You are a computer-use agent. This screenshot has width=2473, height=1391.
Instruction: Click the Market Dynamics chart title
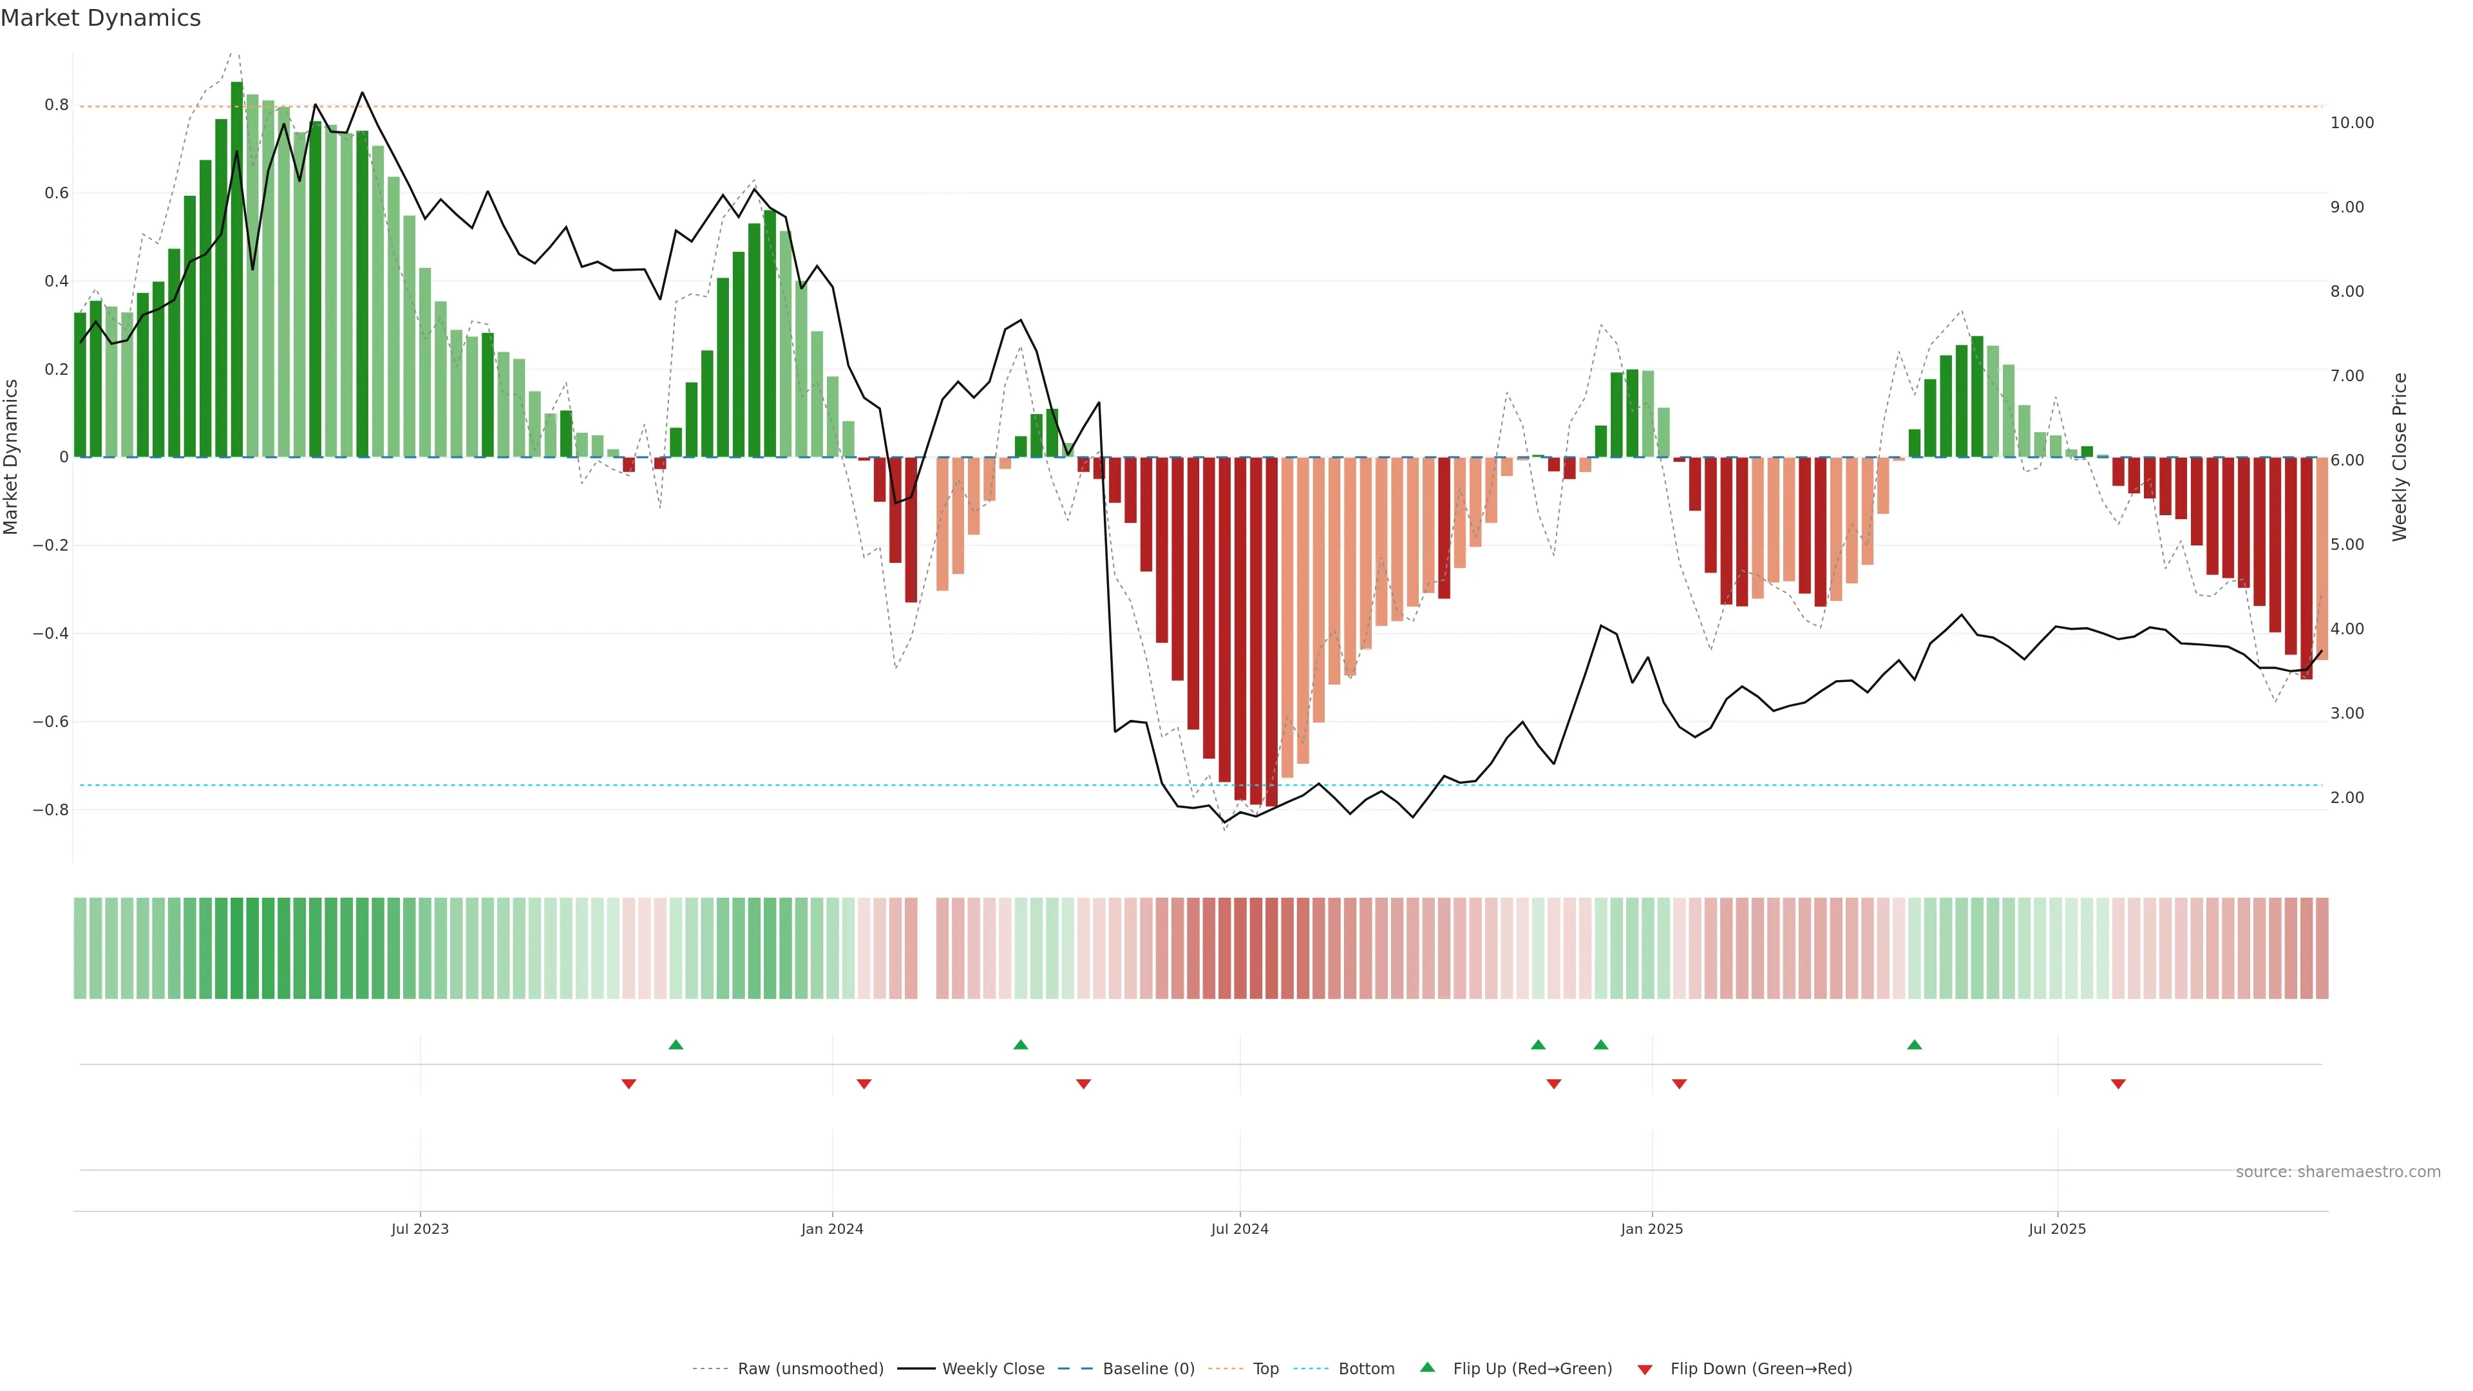point(101,18)
